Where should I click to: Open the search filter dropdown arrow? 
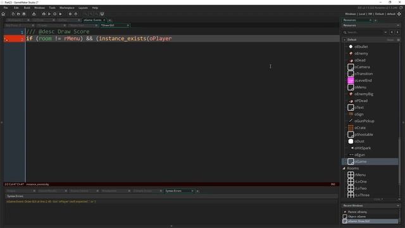point(385,32)
